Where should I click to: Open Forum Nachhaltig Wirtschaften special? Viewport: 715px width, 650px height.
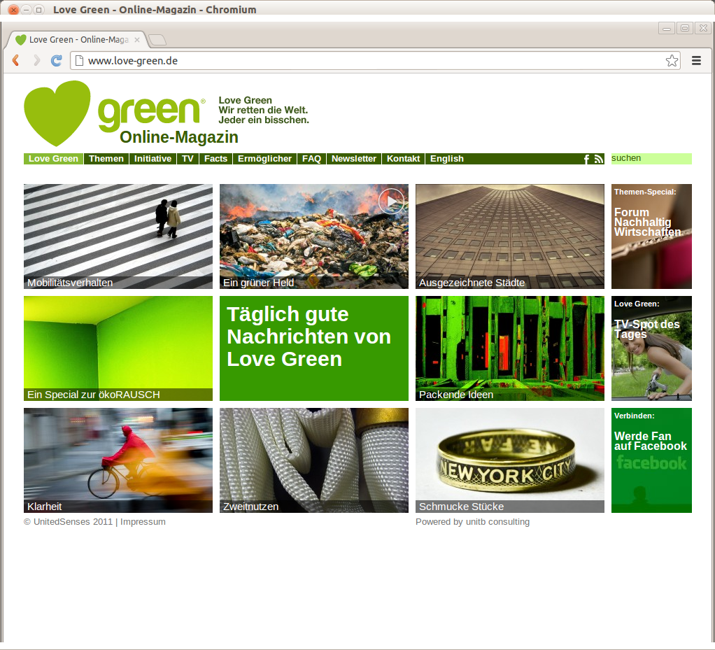pyautogui.click(x=651, y=236)
